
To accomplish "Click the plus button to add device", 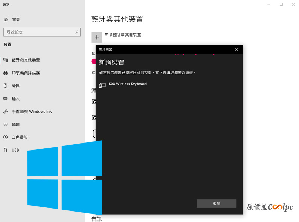I will [97, 37].
